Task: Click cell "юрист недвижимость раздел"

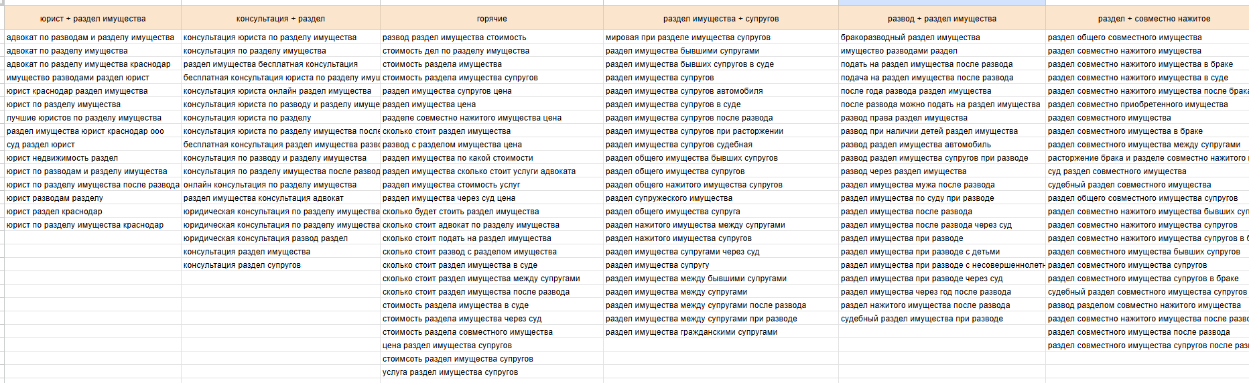Action: (92, 158)
